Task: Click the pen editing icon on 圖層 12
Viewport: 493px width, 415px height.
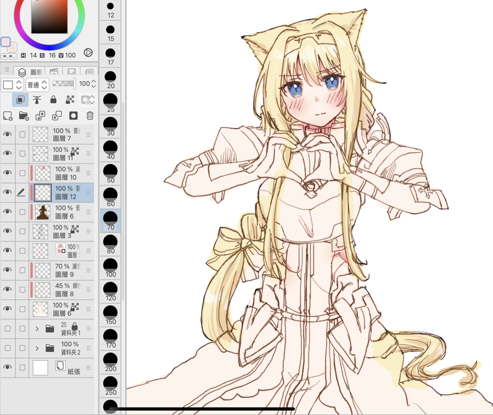Action: (21, 192)
